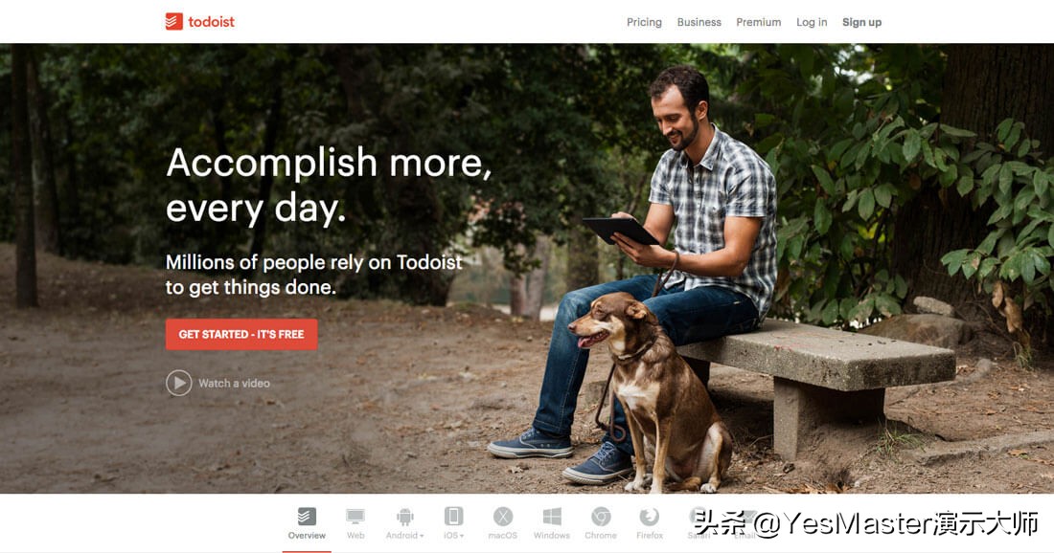Viewport: 1054px width, 553px height.
Task: Click the Todoist logo icon
Action: pyautogui.click(x=174, y=21)
